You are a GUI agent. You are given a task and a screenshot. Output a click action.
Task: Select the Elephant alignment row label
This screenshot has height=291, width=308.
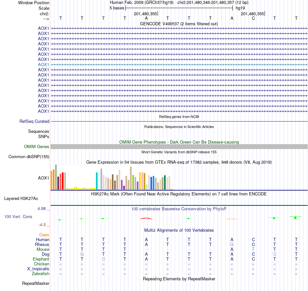click(41, 259)
